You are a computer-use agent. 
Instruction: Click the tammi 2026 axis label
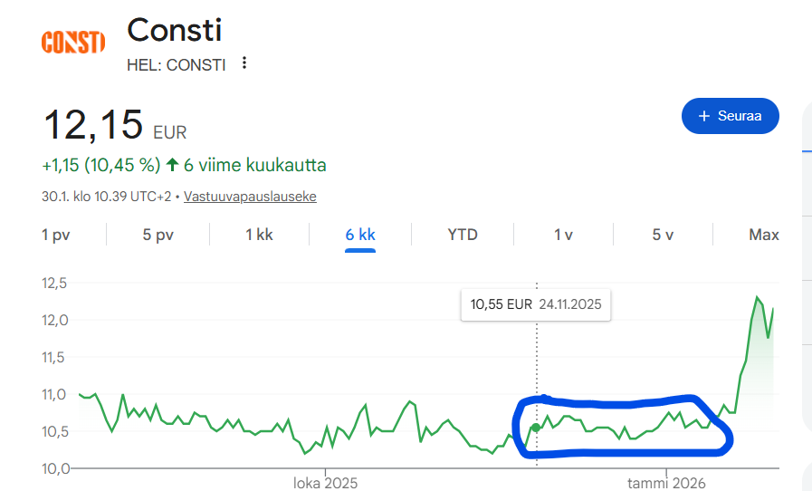[x=666, y=483]
